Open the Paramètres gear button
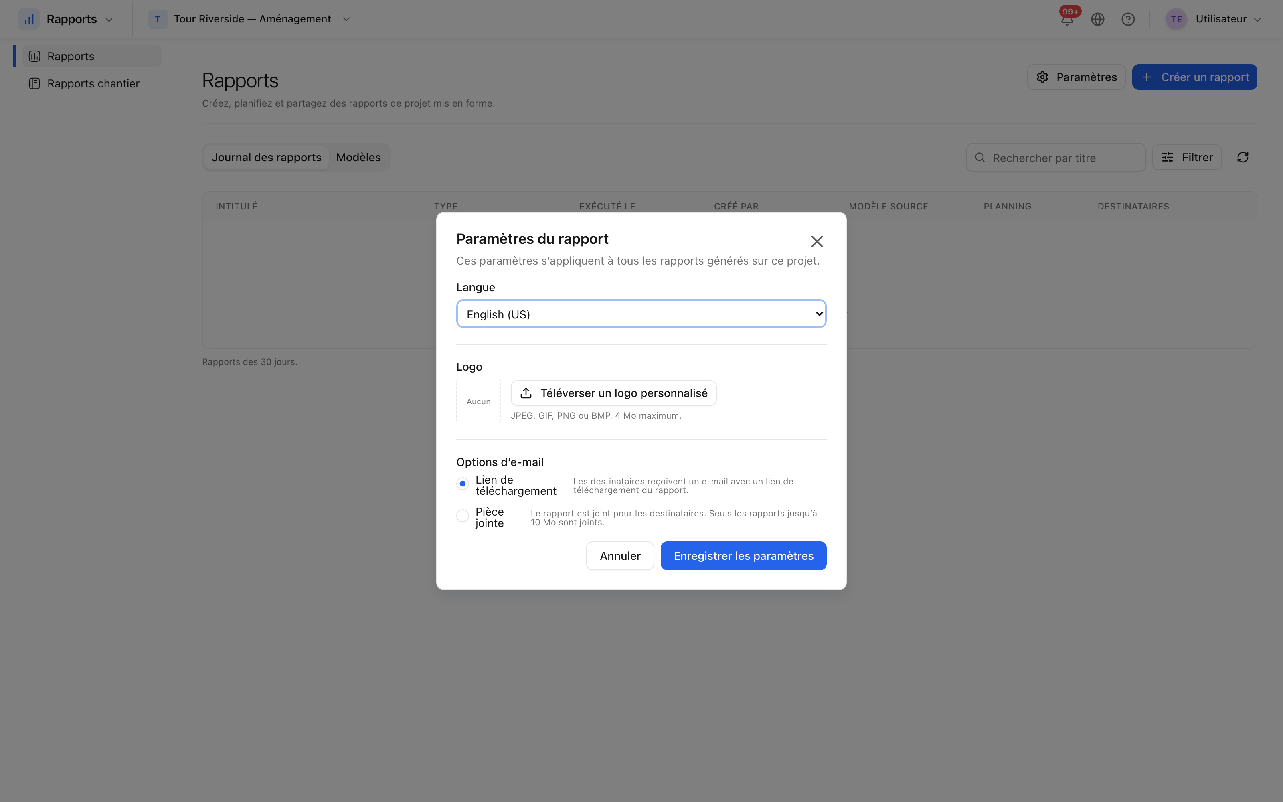 click(1076, 77)
